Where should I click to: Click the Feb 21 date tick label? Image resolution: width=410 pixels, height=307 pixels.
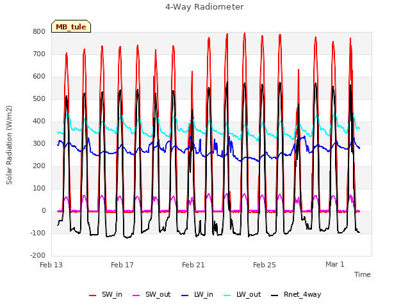click(193, 265)
